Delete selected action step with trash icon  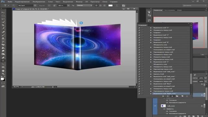click(x=187, y=96)
